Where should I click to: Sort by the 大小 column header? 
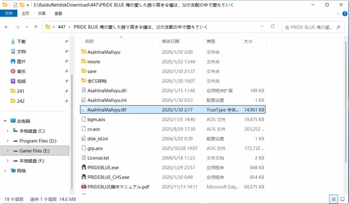248,41
